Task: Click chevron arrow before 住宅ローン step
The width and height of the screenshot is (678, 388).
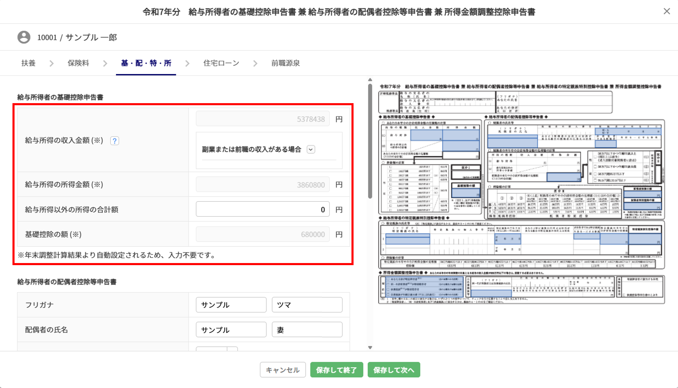Action: [x=187, y=63]
